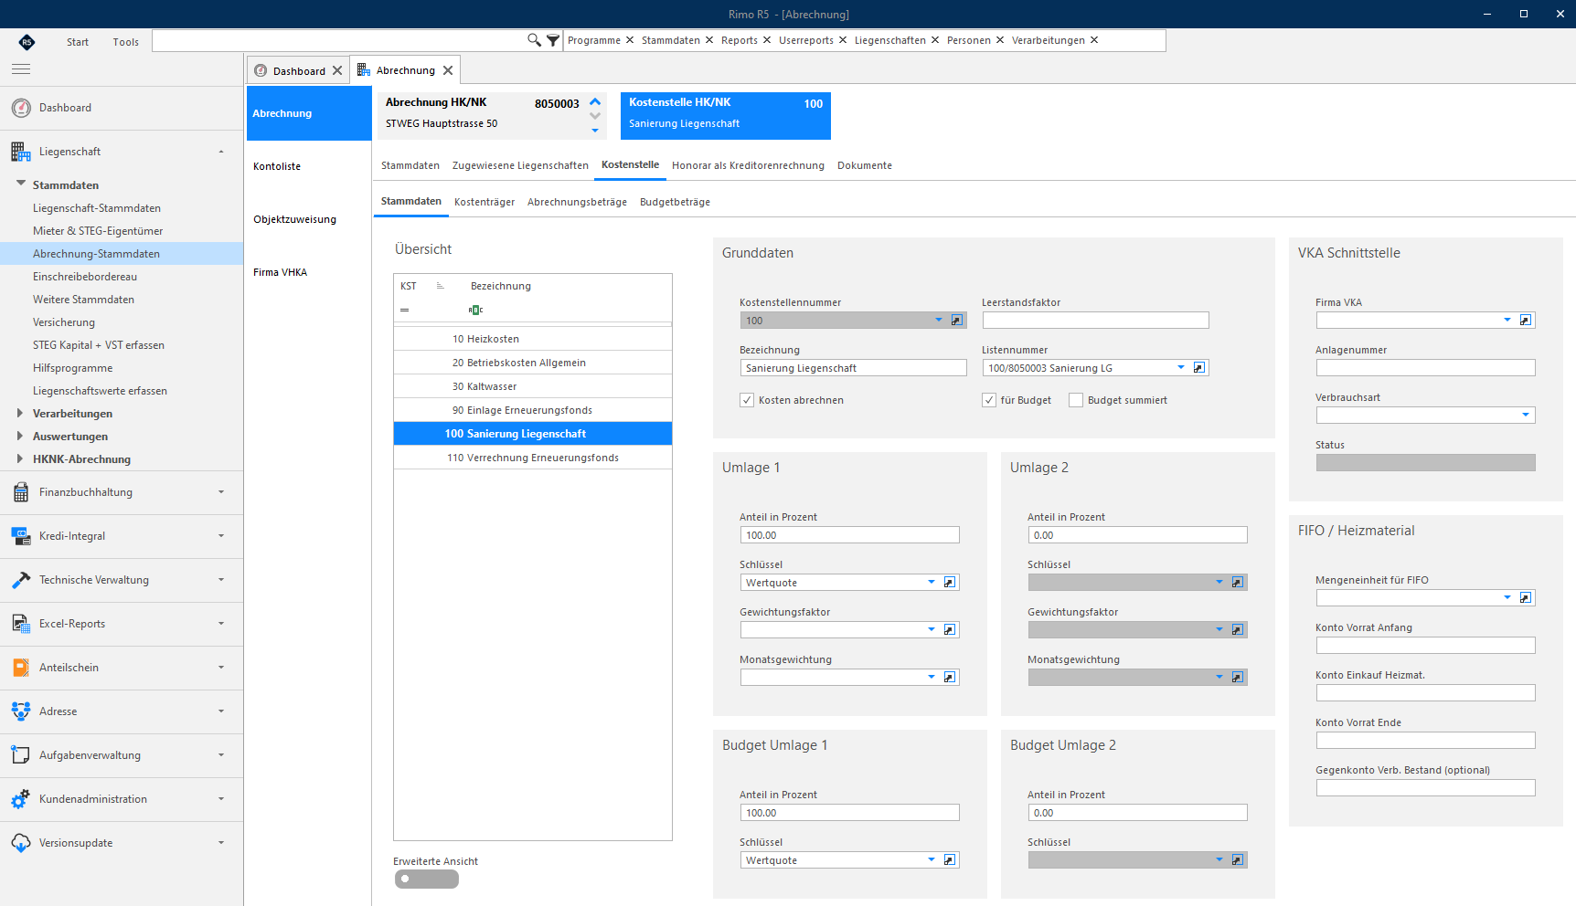Open lookup for Umlage 1 Schlüssel
1576x906 pixels.
(x=950, y=583)
